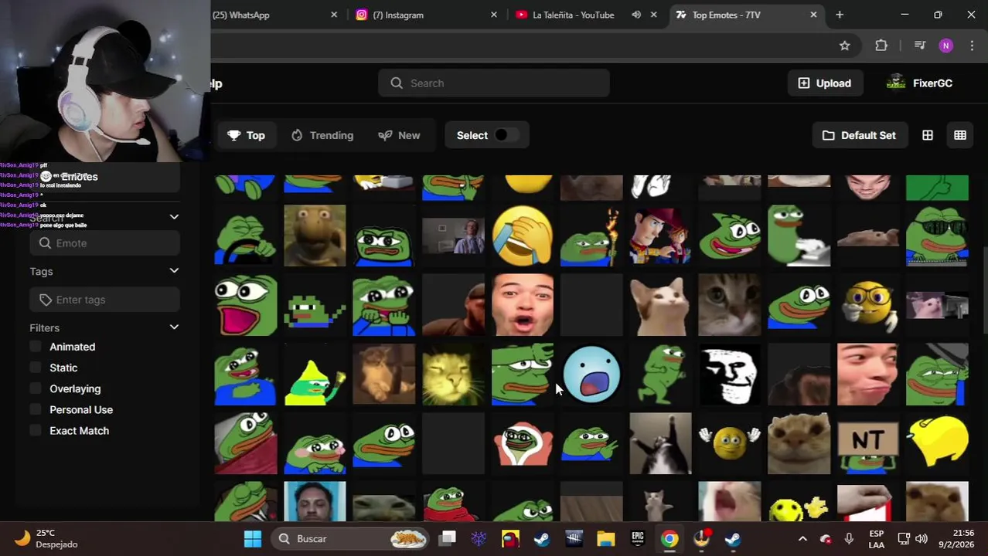The height and width of the screenshot is (556, 988).
Task: Click the page vertical scrollbar
Action: [984, 290]
